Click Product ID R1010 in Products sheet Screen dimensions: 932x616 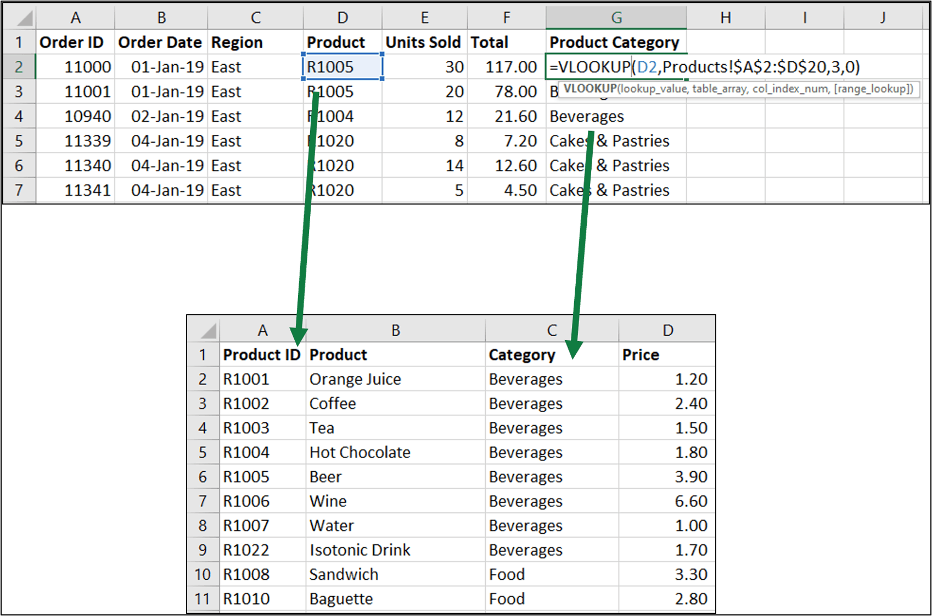[x=262, y=599]
